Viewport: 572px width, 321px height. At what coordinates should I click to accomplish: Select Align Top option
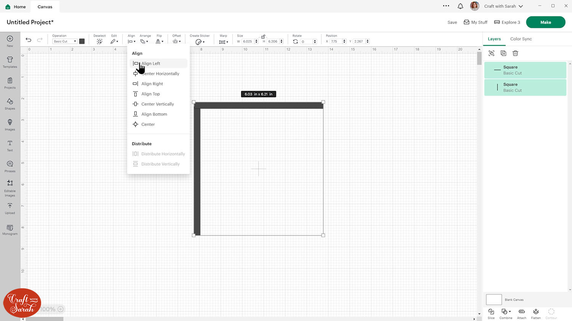pyautogui.click(x=158, y=94)
